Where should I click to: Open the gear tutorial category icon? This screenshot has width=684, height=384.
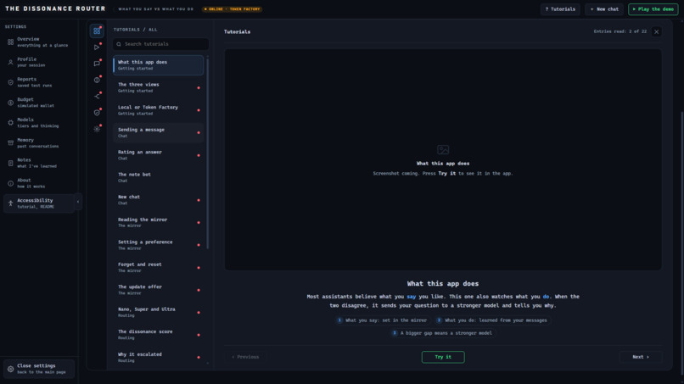pyautogui.click(x=97, y=129)
